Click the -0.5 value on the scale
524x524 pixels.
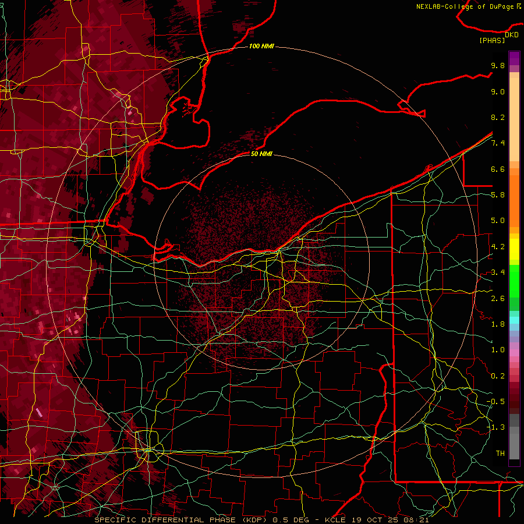(x=495, y=402)
